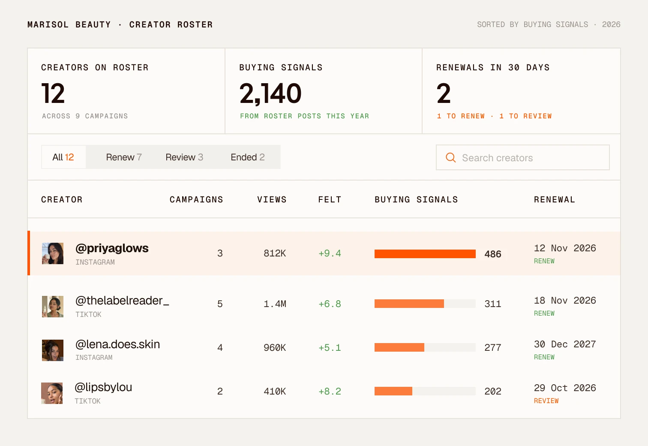Click the +8.2 felt score

330,392
